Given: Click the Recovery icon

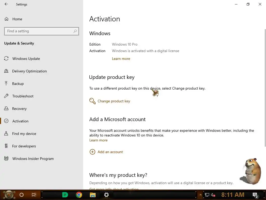Looking at the screenshot, I should tap(6, 108).
